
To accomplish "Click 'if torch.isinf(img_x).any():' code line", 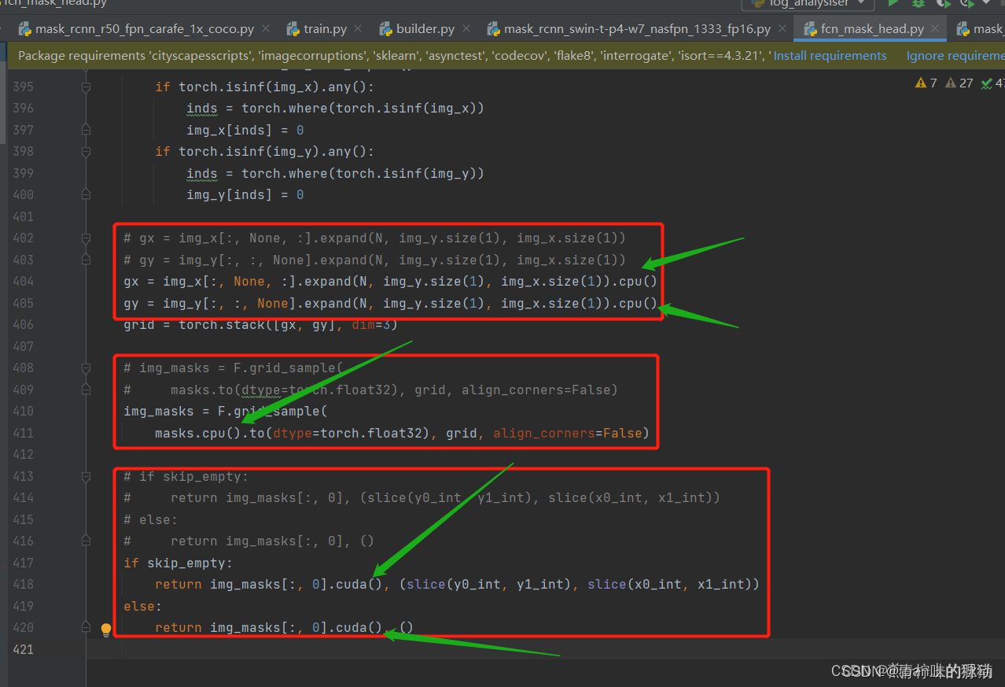I will pyautogui.click(x=264, y=87).
